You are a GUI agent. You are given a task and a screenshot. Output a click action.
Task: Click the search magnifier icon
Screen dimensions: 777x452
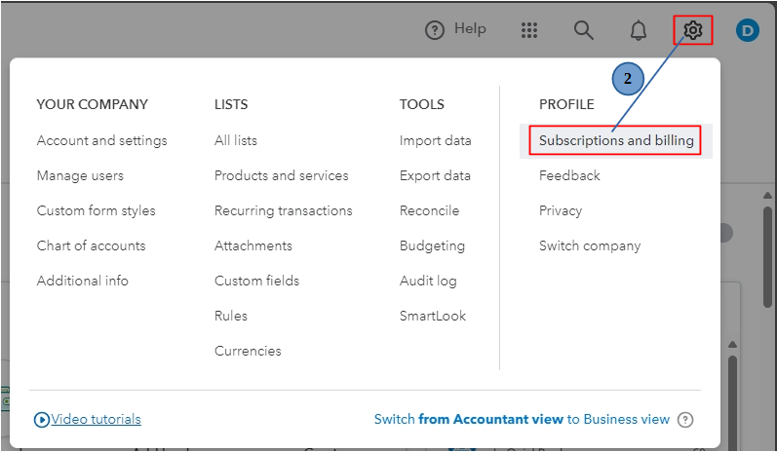tap(584, 30)
